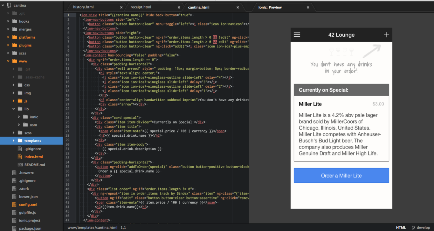Image resolution: width=434 pixels, height=231 pixels.
Task: Click the gulpfile.js file icon
Action: point(14,213)
